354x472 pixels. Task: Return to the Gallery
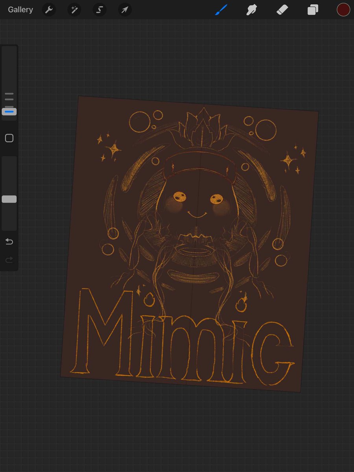tap(20, 10)
